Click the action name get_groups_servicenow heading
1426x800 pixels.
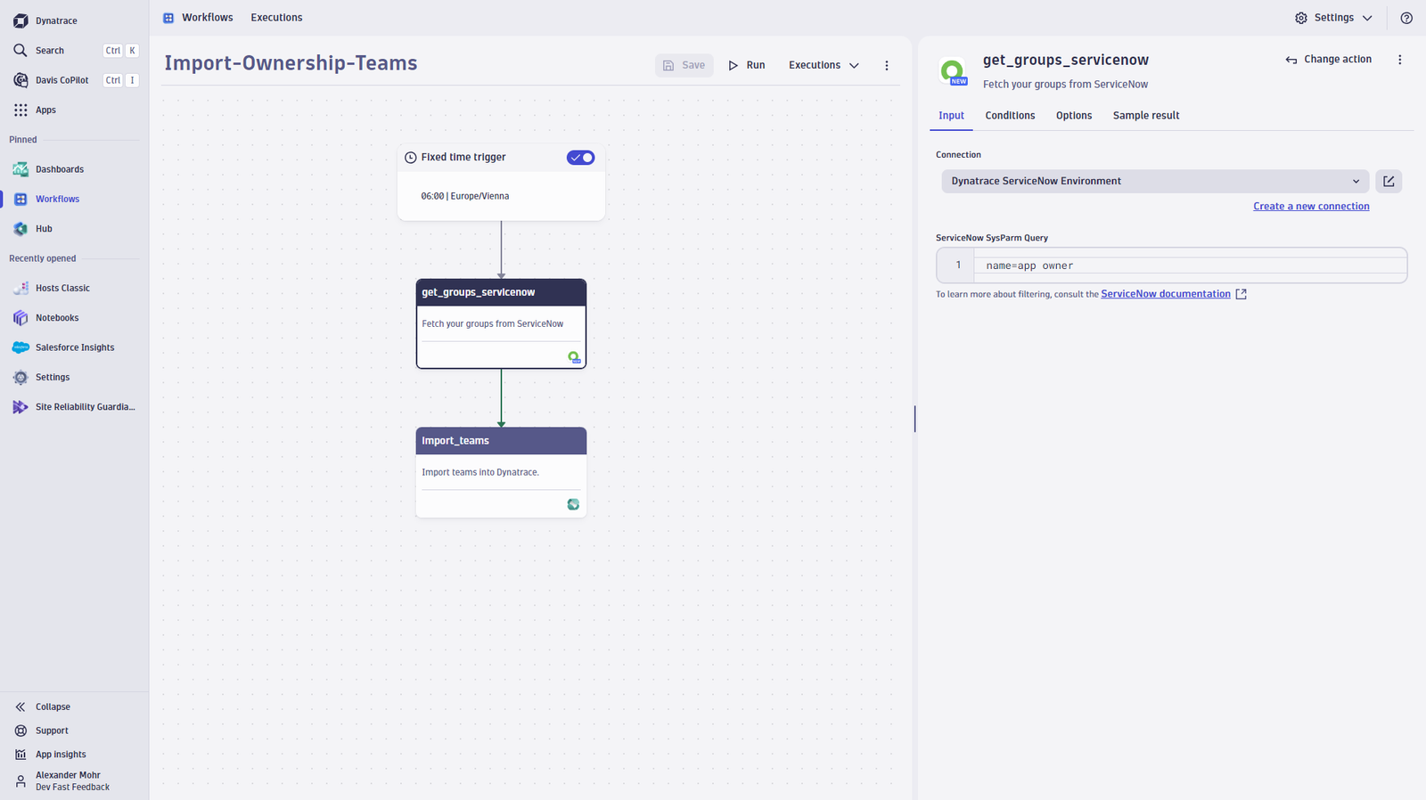pyautogui.click(x=1066, y=60)
